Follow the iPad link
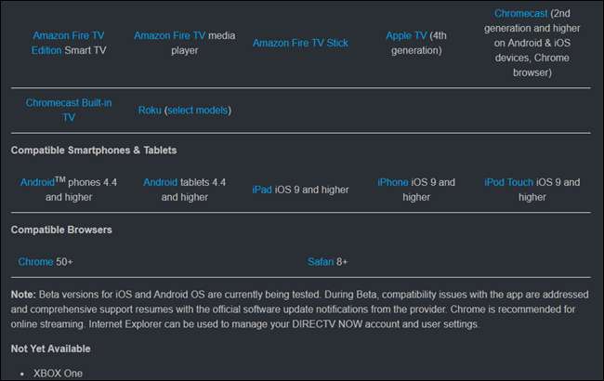The image size is (604, 381). [262, 190]
